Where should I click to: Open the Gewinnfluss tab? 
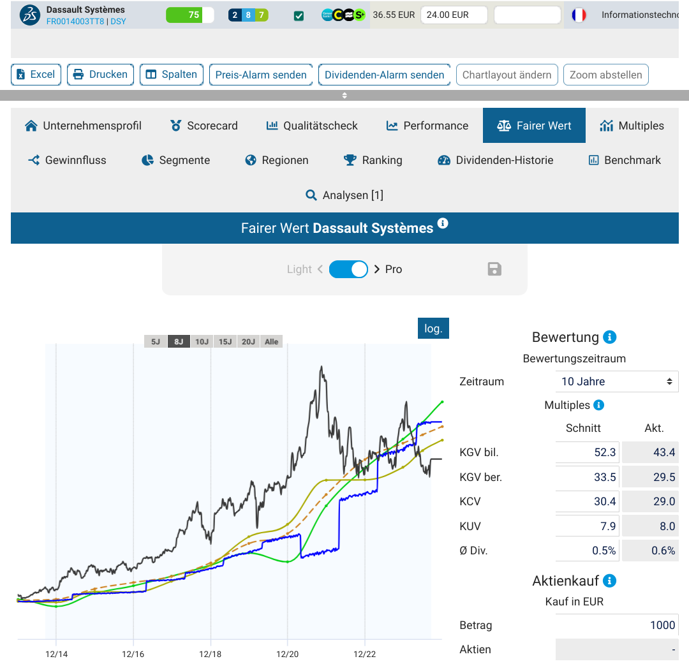[x=67, y=160]
